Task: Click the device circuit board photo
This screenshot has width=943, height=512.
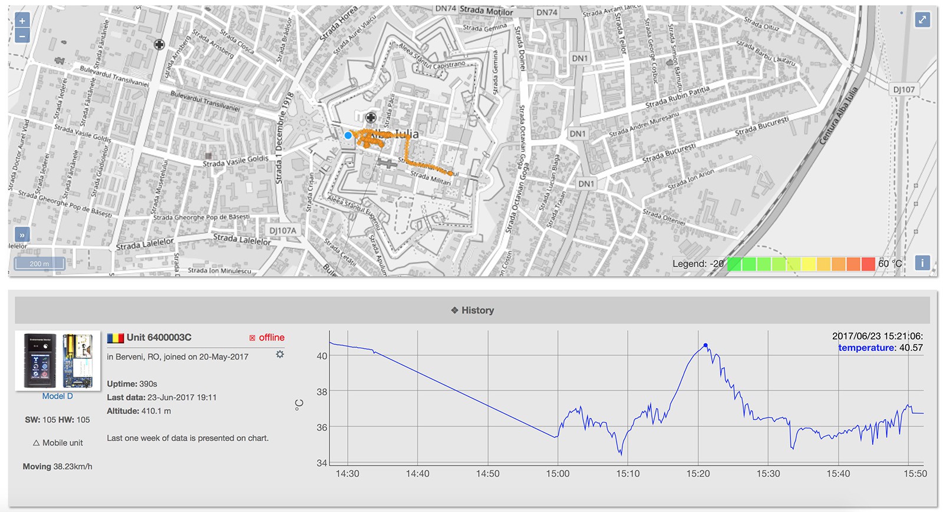Action: pos(78,361)
